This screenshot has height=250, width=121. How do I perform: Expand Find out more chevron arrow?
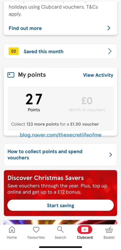109,28
